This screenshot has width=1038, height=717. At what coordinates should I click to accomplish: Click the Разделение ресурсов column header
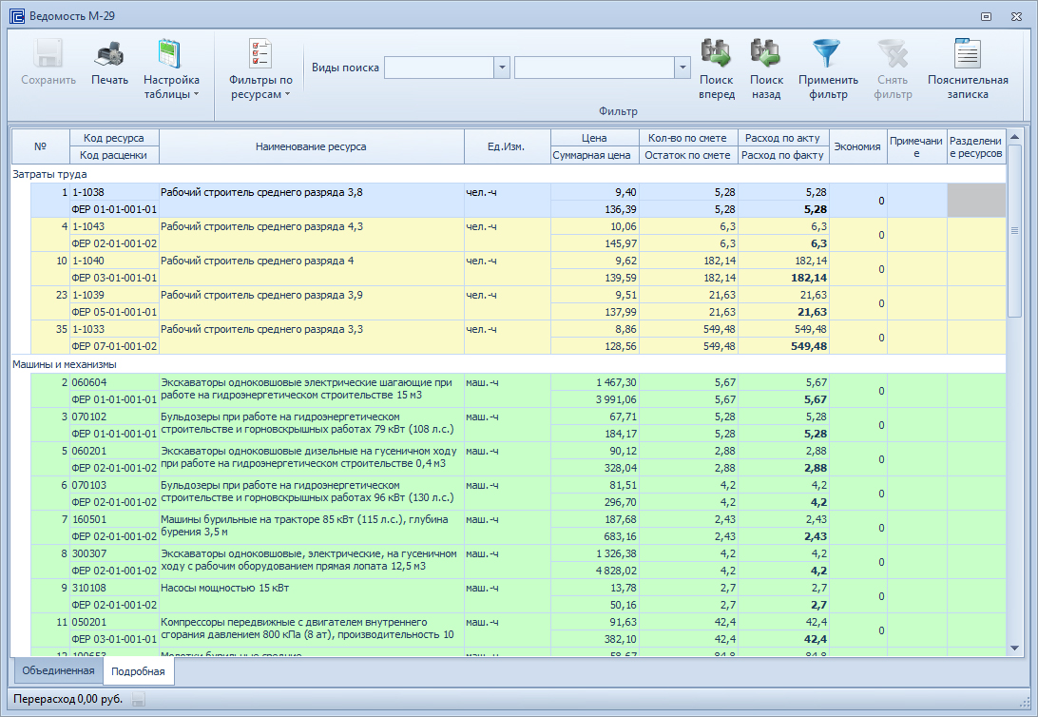coord(976,146)
